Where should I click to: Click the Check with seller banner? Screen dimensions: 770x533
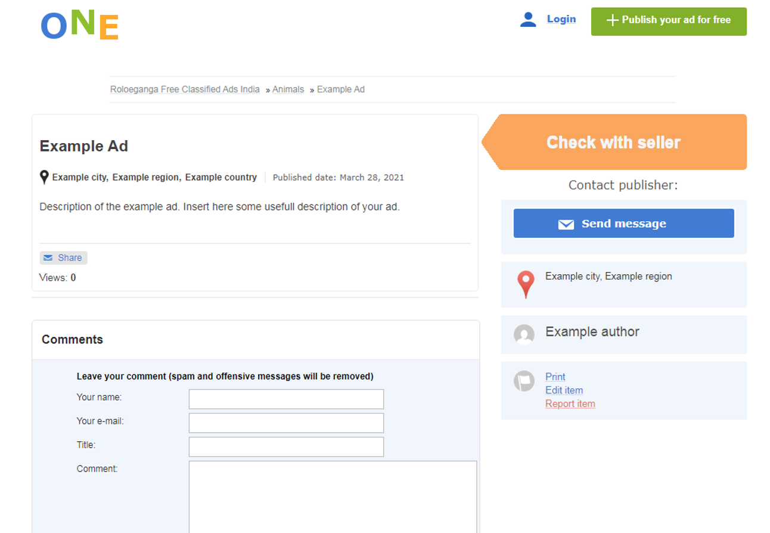point(614,142)
